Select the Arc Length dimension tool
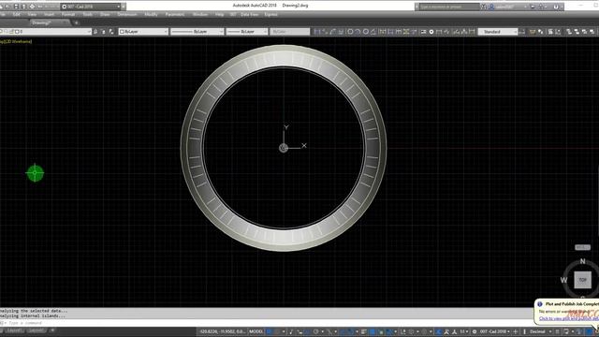The image size is (599, 337). click(x=333, y=32)
